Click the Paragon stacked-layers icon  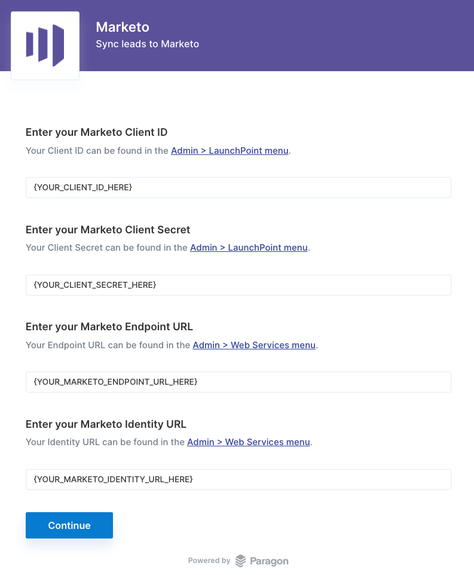[x=240, y=561]
